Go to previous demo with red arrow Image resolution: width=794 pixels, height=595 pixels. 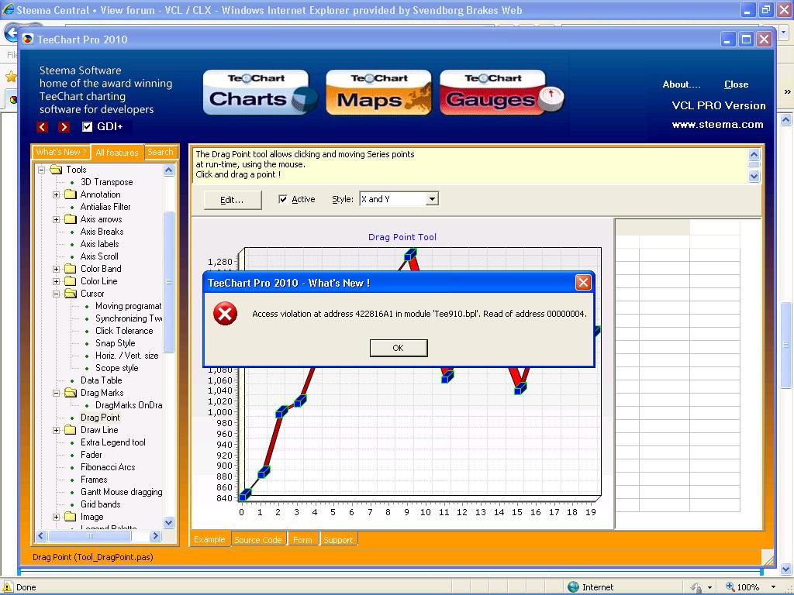(43, 126)
